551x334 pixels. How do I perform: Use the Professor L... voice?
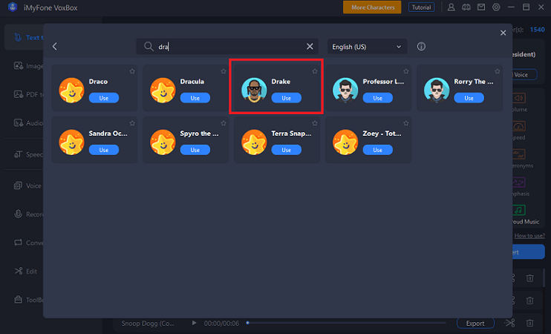click(377, 98)
